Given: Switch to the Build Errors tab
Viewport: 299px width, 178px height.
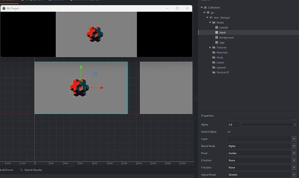Looking at the screenshot, I should click(x=6, y=170).
